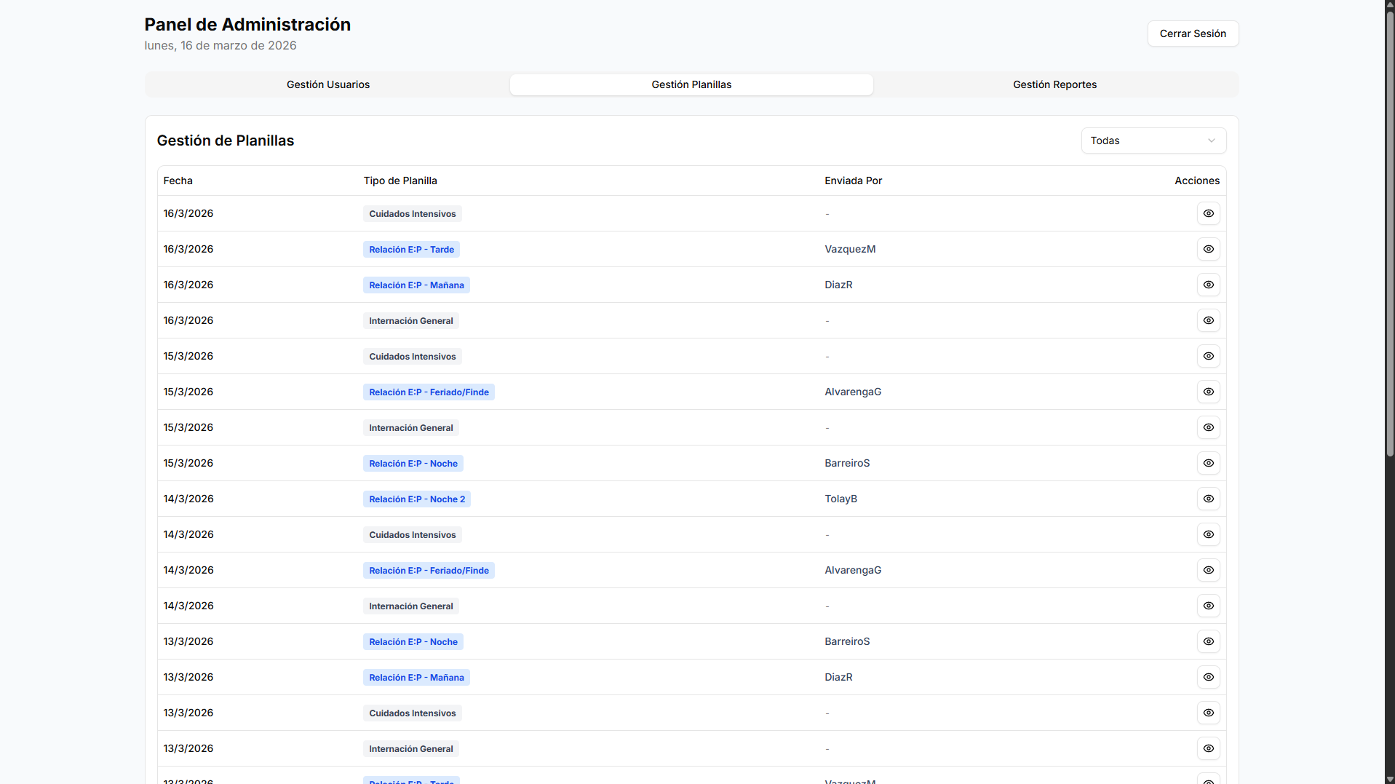Open eye icon for 14/3/2026 Relación E:P - Feriado/Finde
Image resolution: width=1395 pixels, height=784 pixels.
click(x=1208, y=570)
